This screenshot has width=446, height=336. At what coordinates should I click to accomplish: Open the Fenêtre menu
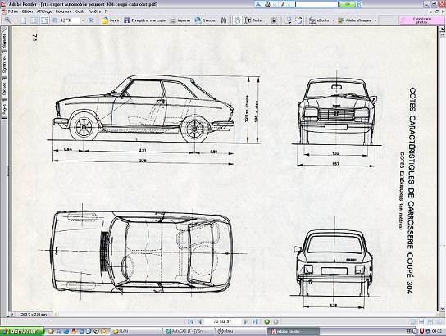(94, 11)
